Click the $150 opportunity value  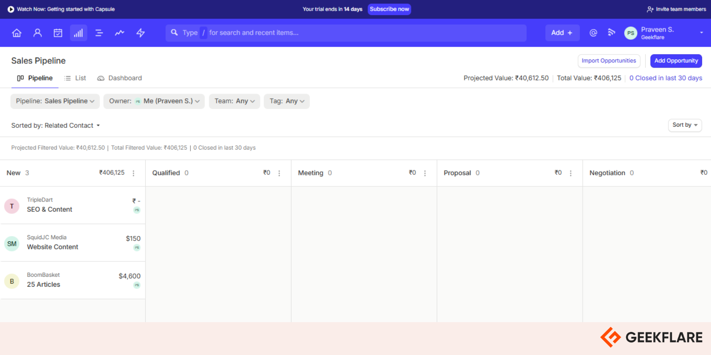point(133,238)
